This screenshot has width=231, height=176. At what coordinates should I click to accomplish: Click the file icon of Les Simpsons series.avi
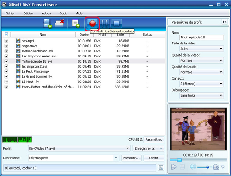click(18, 56)
